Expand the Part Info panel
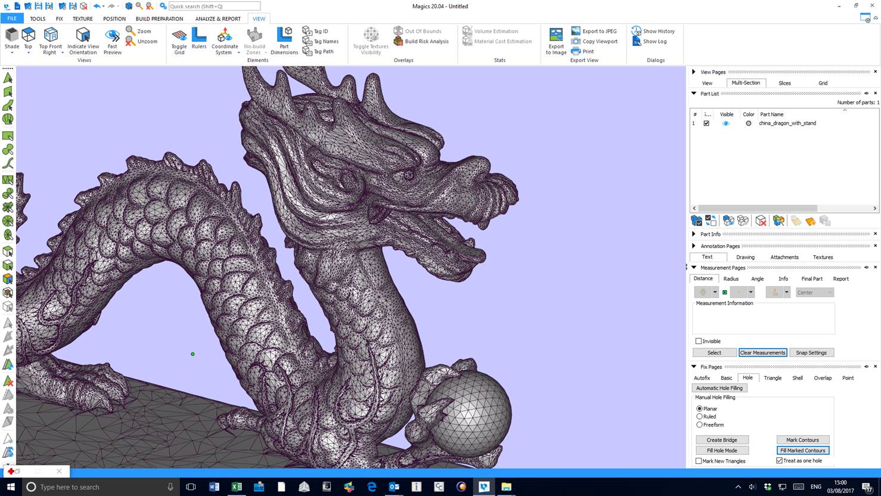Screen dimensions: 881x496 point(693,234)
